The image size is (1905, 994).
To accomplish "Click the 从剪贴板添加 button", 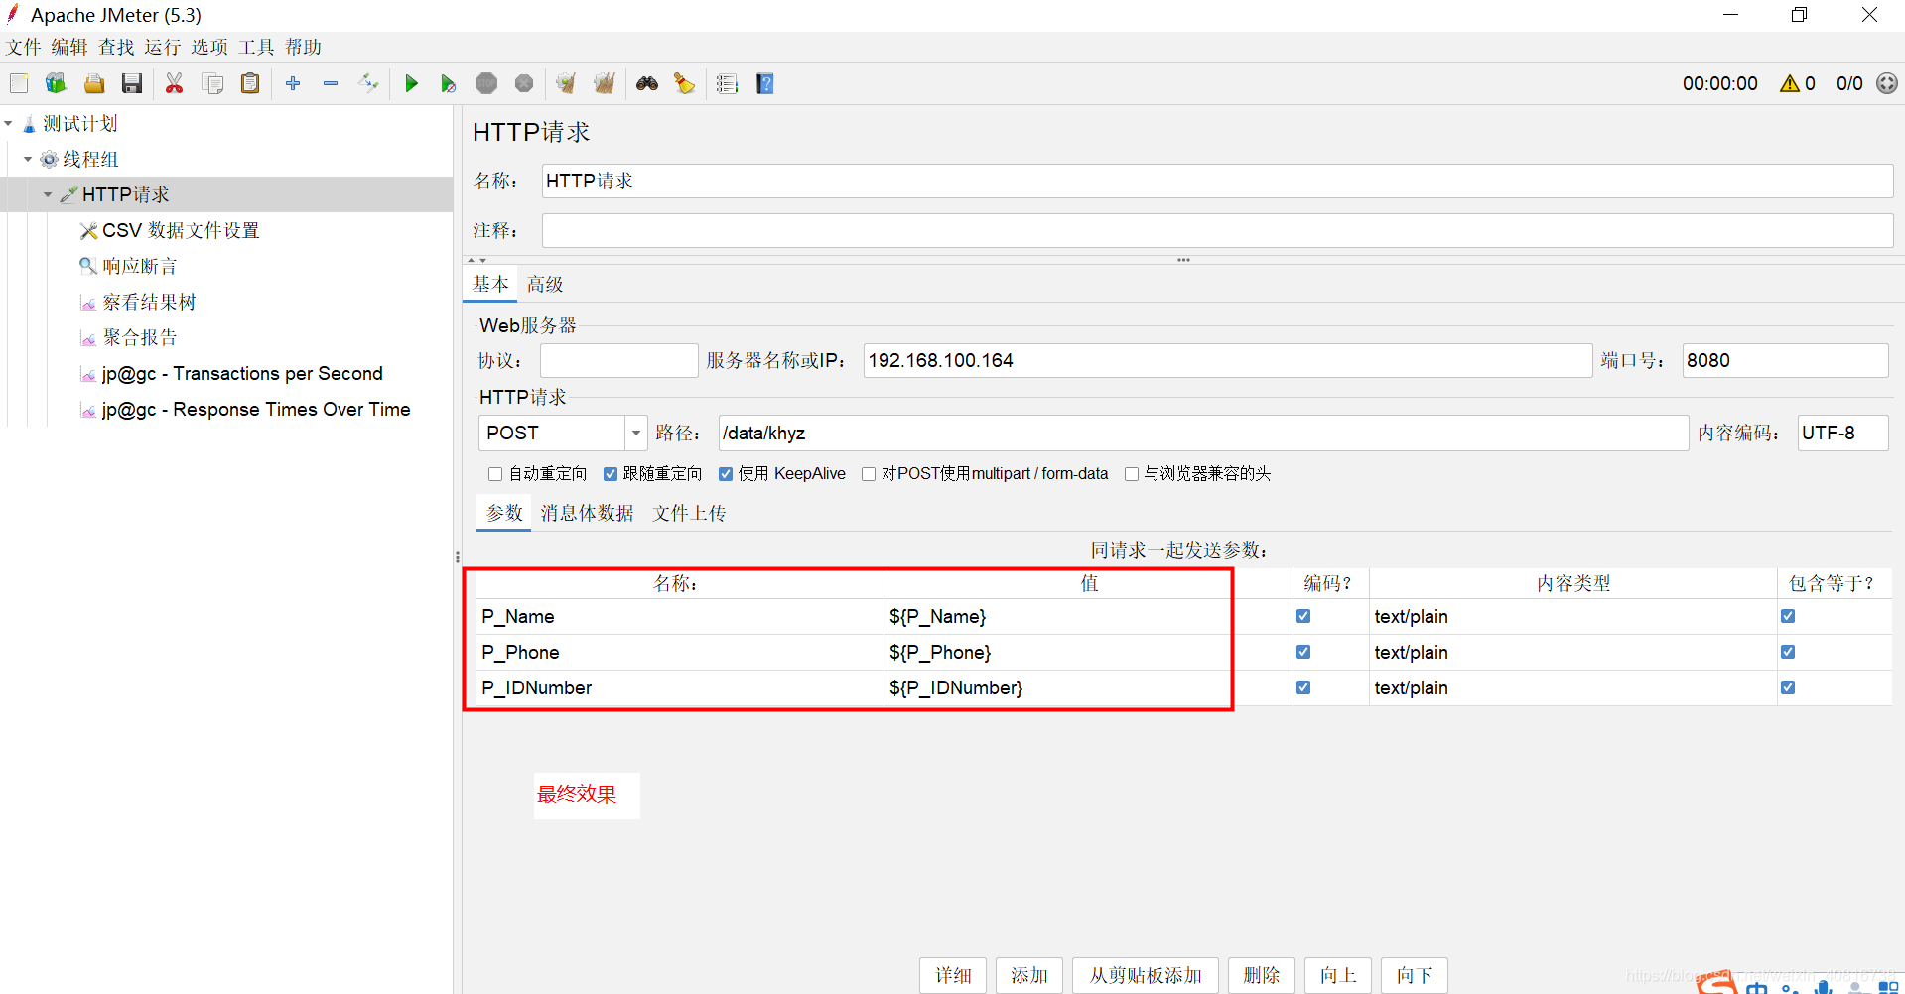I will pos(1146,976).
